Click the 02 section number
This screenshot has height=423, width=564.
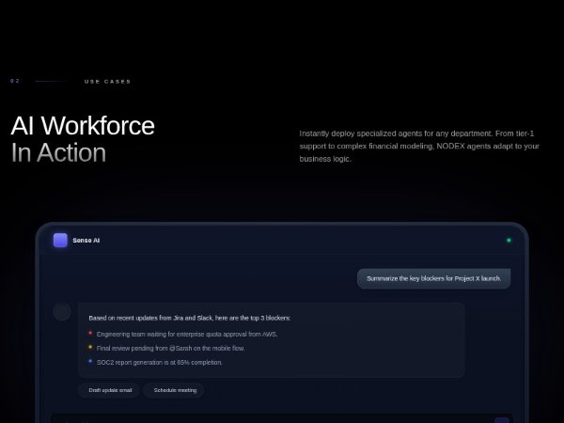[x=14, y=81]
